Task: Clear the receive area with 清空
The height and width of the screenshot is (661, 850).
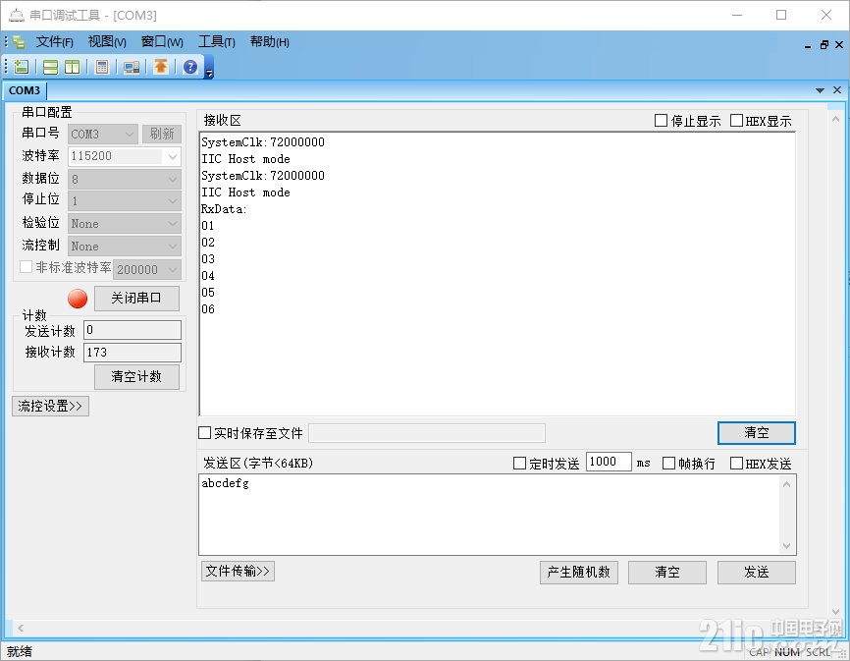Action: click(x=756, y=433)
